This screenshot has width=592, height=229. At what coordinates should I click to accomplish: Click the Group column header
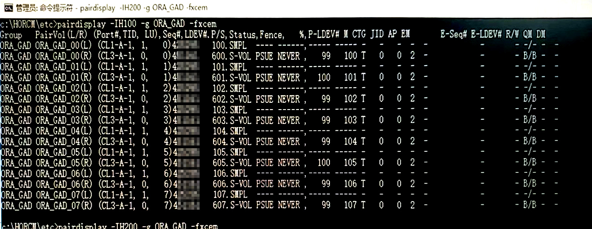11,35
